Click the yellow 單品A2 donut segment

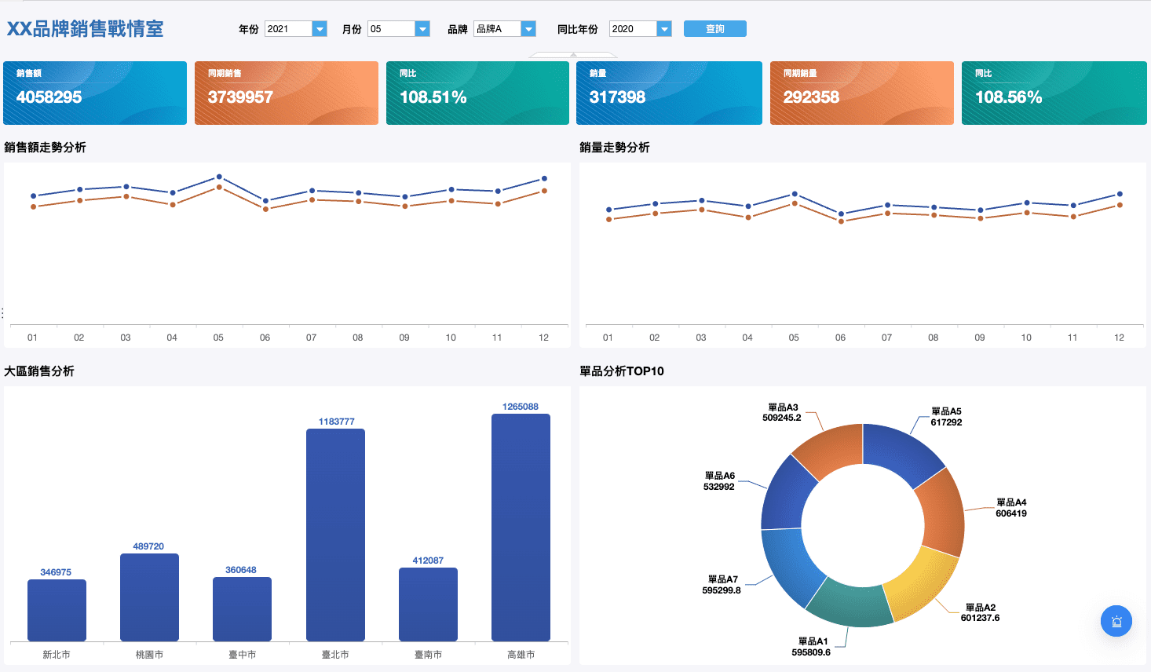click(921, 583)
